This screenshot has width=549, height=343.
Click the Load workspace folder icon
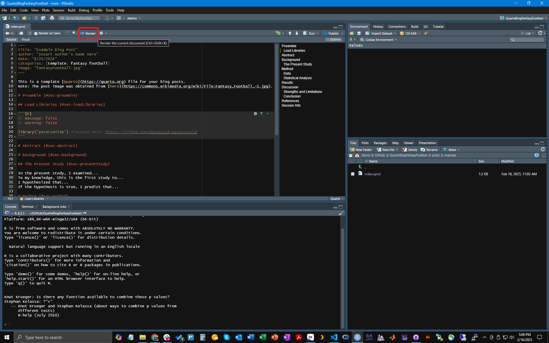(352, 33)
